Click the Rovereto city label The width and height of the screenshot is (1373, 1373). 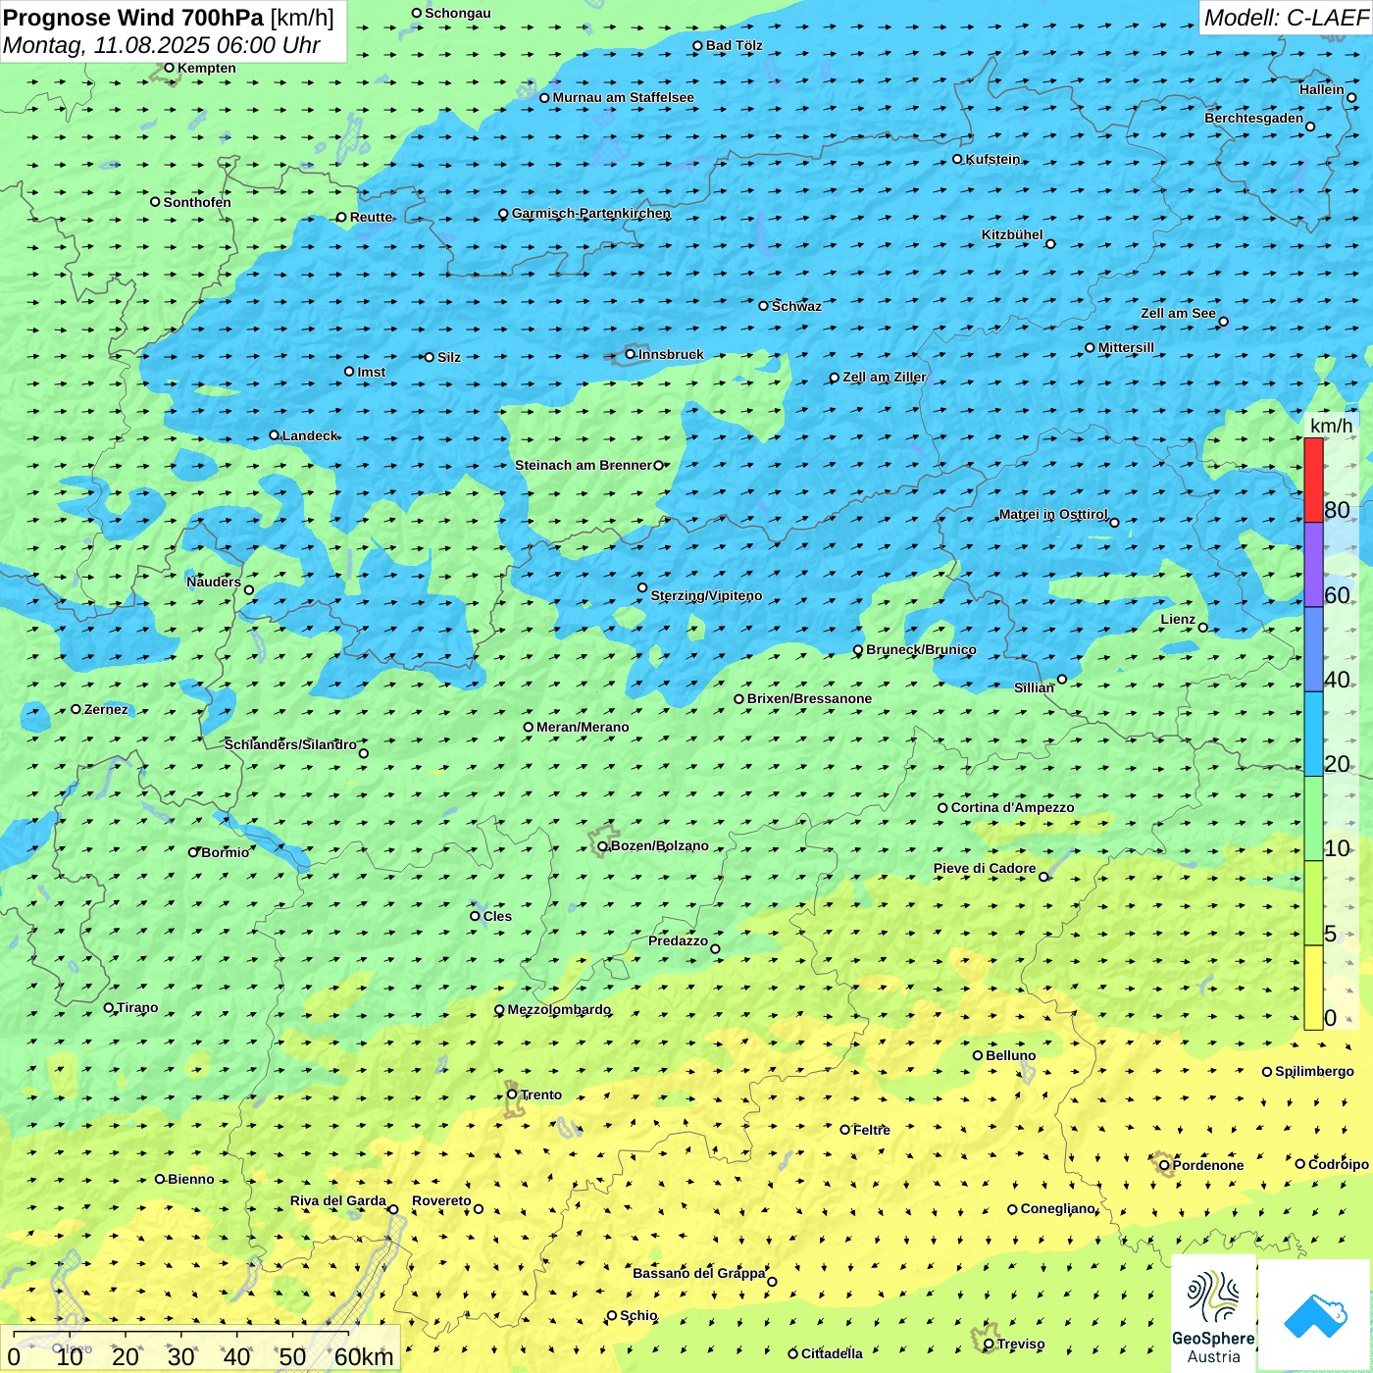point(441,1200)
